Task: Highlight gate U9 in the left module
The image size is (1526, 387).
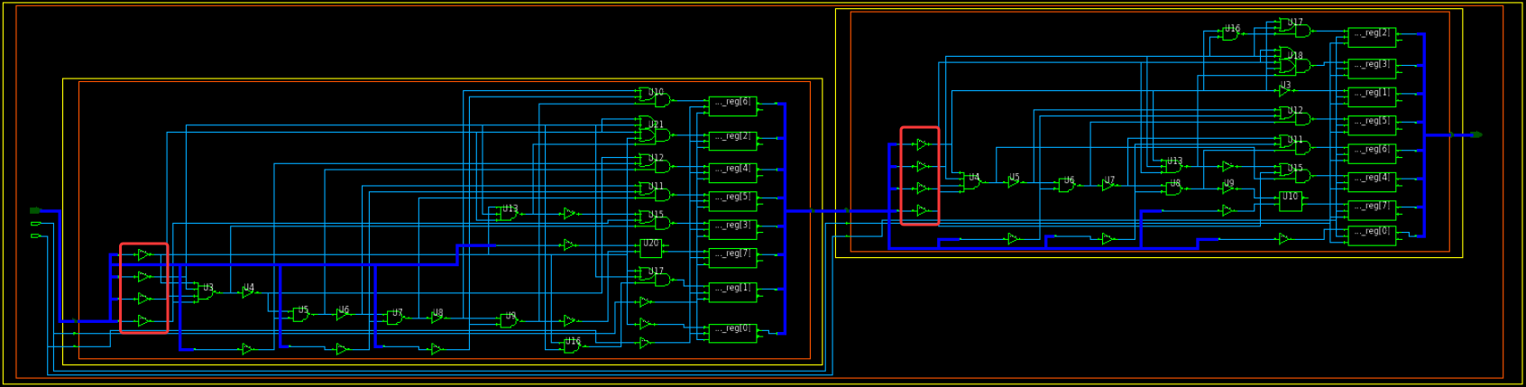Action: point(509,320)
